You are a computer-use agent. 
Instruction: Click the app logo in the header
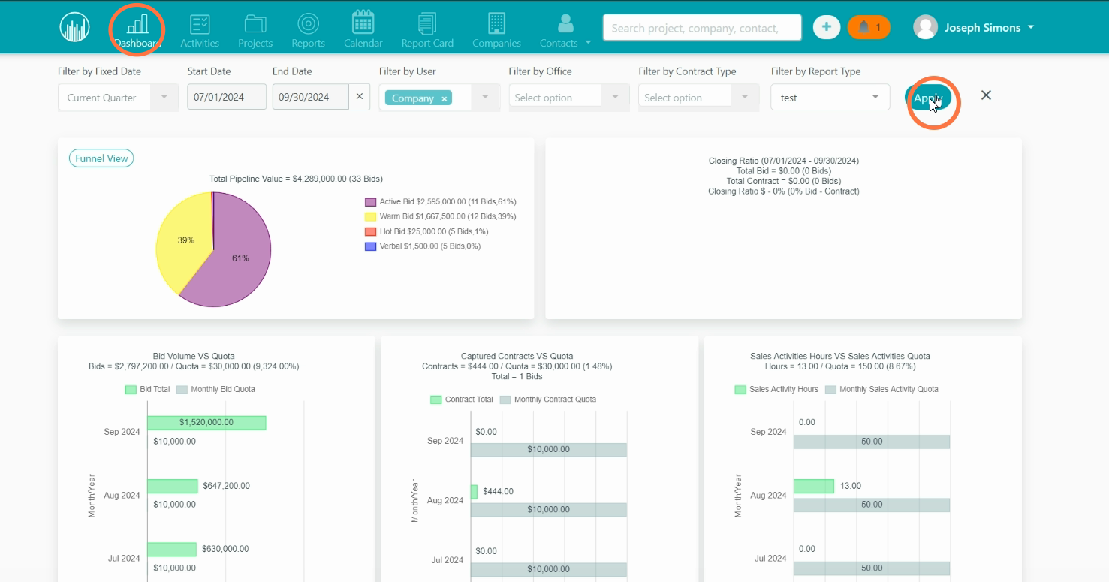tap(74, 27)
